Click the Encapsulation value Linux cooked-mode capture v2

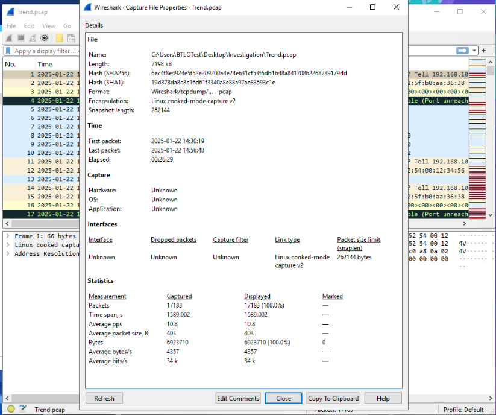[x=193, y=101]
